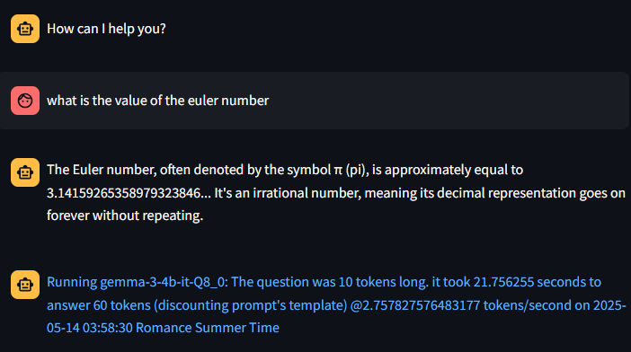
Task: Click the robot avatar beside the greeting message
Action: pyautogui.click(x=25, y=29)
